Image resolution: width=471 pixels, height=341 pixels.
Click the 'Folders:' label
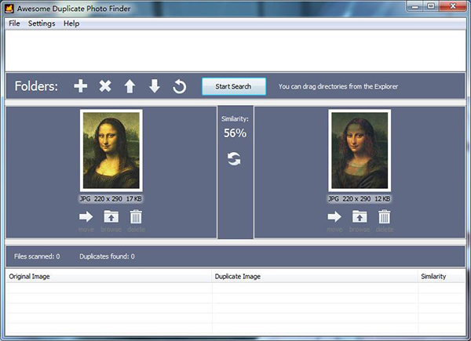[x=36, y=86]
